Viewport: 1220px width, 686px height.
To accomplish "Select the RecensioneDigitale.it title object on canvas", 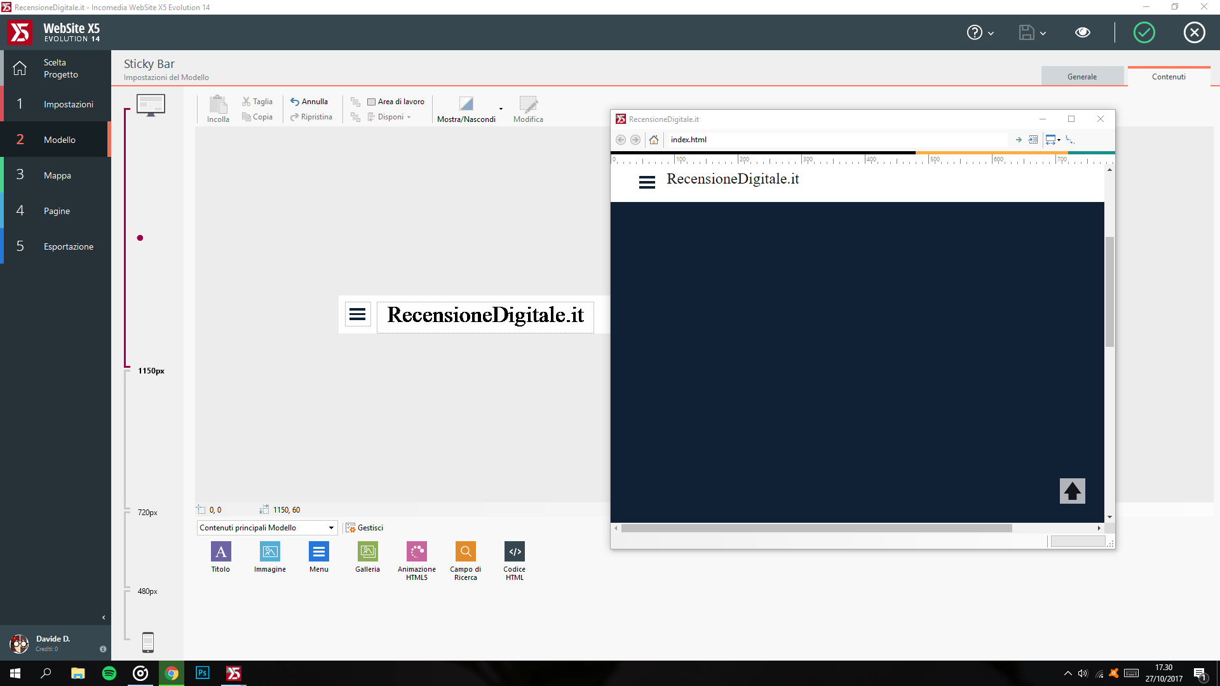I will [x=485, y=316].
